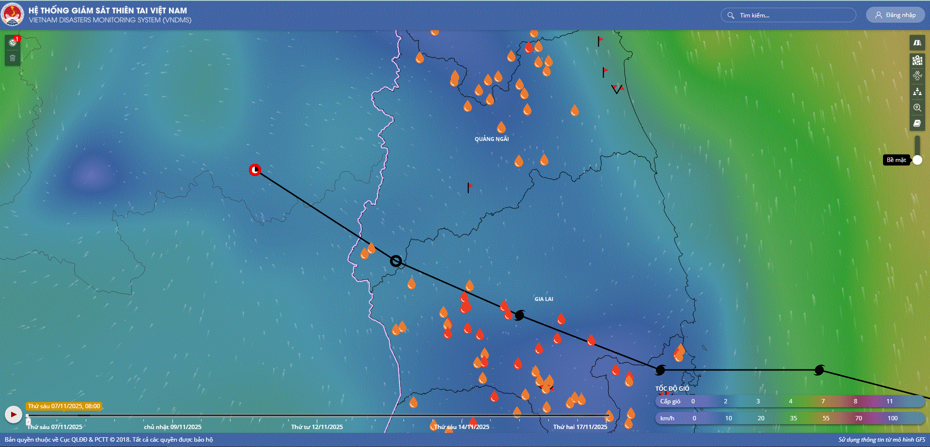Play the forecast timeline animation
This screenshot has width=930, height=447.
tap(13, 415)
